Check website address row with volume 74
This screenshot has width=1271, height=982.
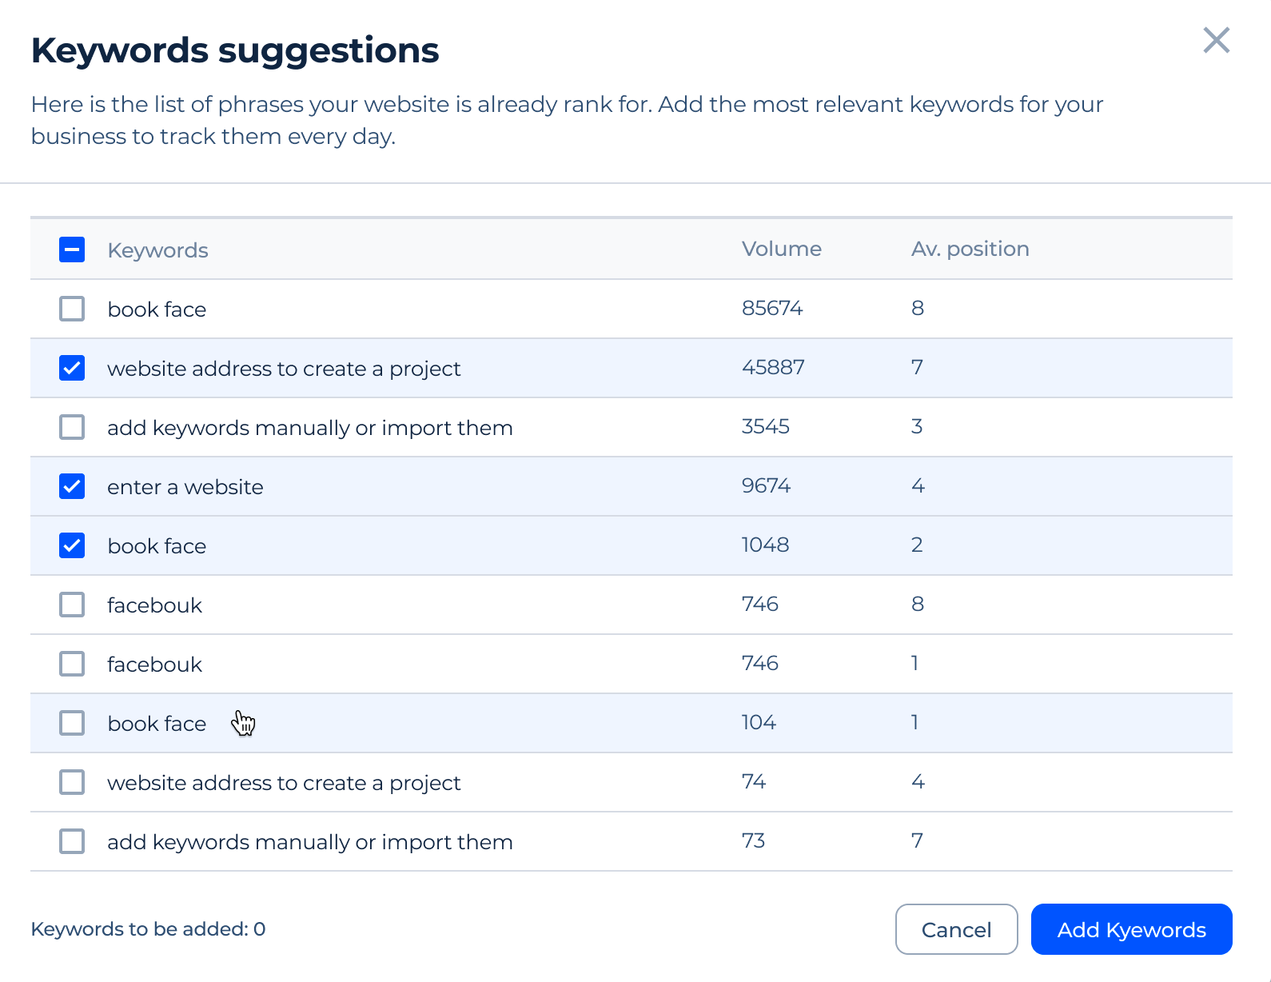point(72,782)
